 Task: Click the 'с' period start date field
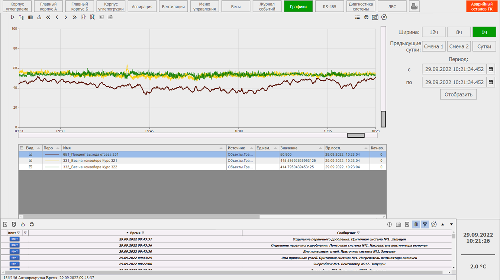(x=454, y=69)
